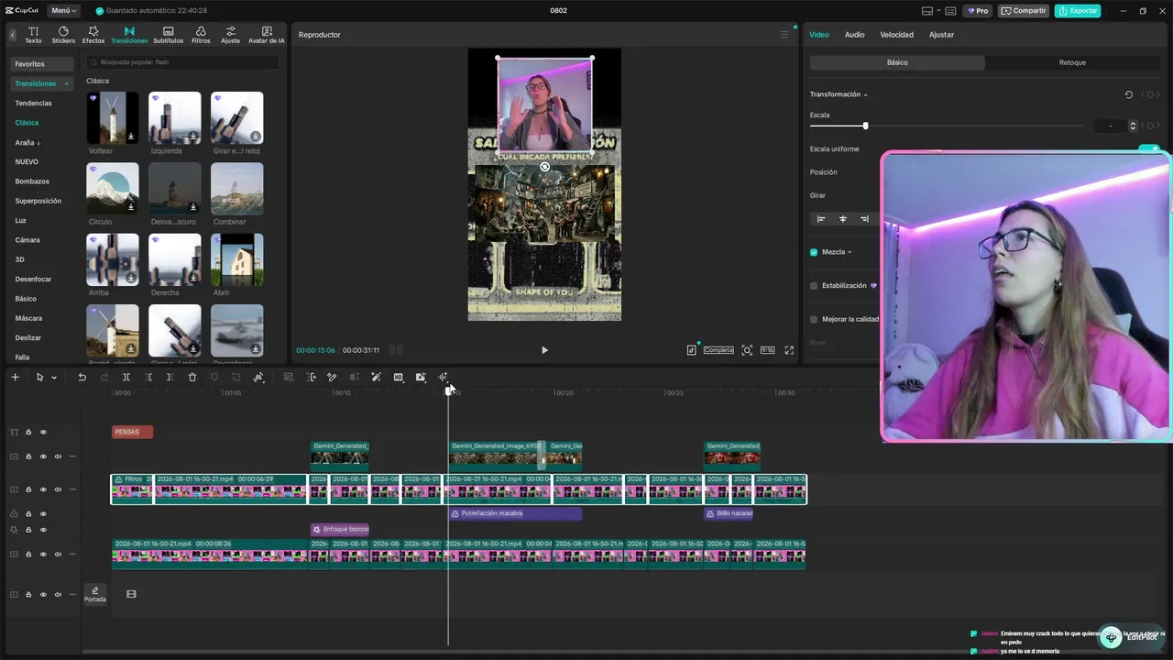
Task: Play the video in the Reproductor
Action: (544, 350)
